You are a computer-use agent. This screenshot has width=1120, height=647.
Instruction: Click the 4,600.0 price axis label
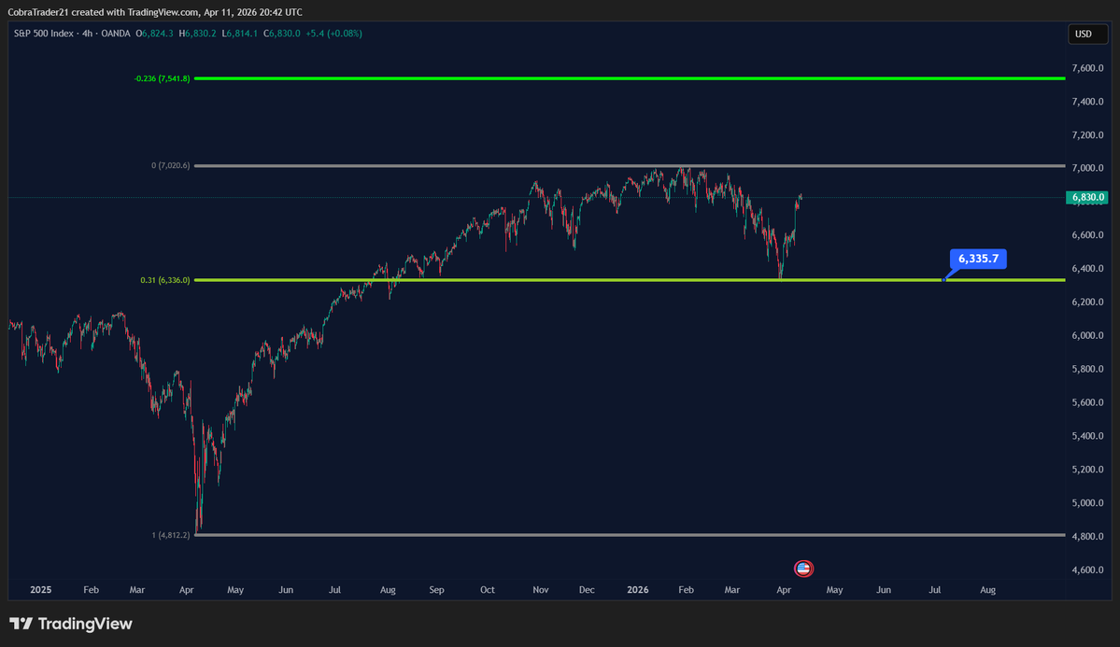(1087, 570)
